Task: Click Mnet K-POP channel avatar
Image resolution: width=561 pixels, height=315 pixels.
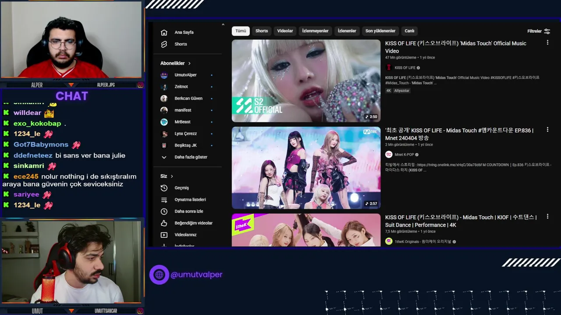Action: (x=388, y=154)
